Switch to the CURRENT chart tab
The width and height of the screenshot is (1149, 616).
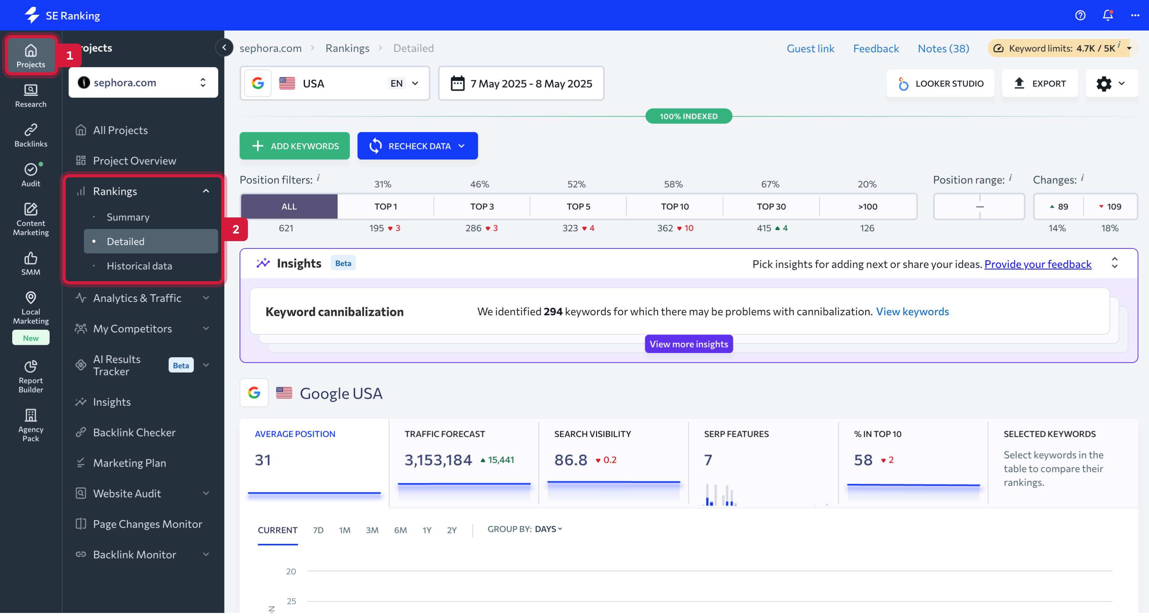point(277,530)
